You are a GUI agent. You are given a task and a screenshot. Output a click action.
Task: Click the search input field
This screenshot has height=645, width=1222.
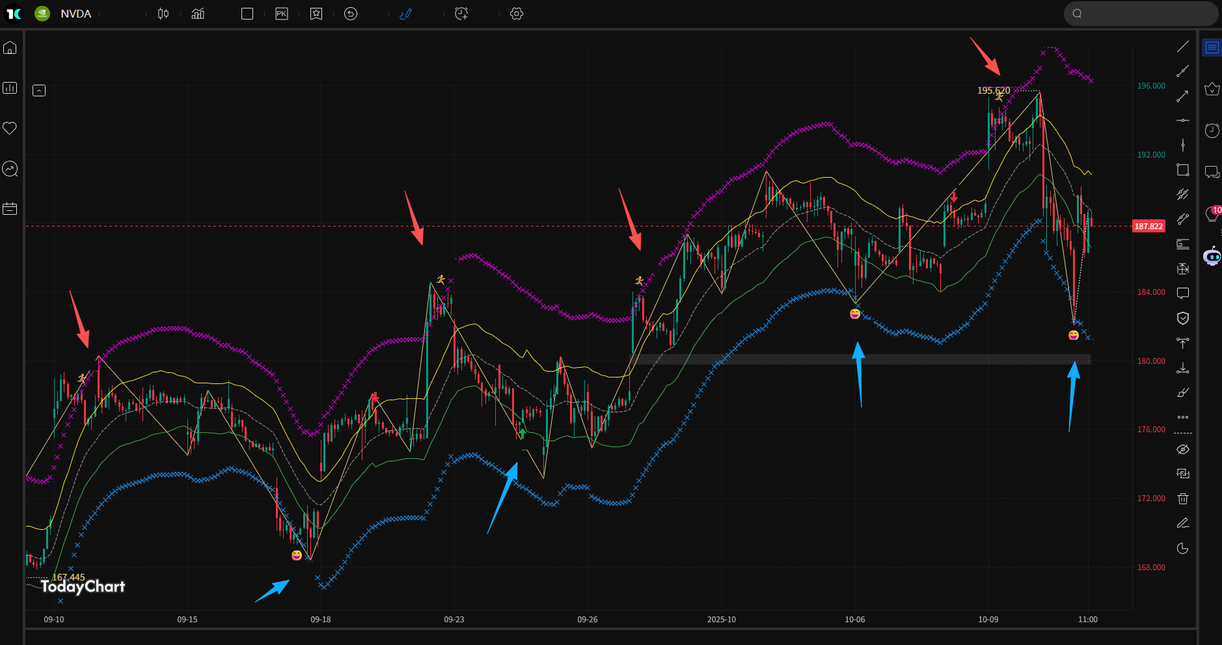tap(1145, 14)
